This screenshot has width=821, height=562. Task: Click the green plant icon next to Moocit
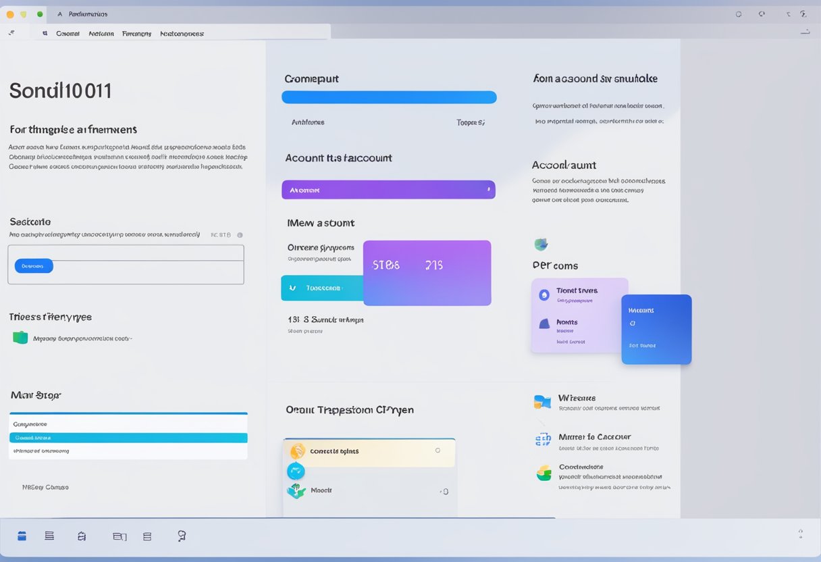coord(295,490)
